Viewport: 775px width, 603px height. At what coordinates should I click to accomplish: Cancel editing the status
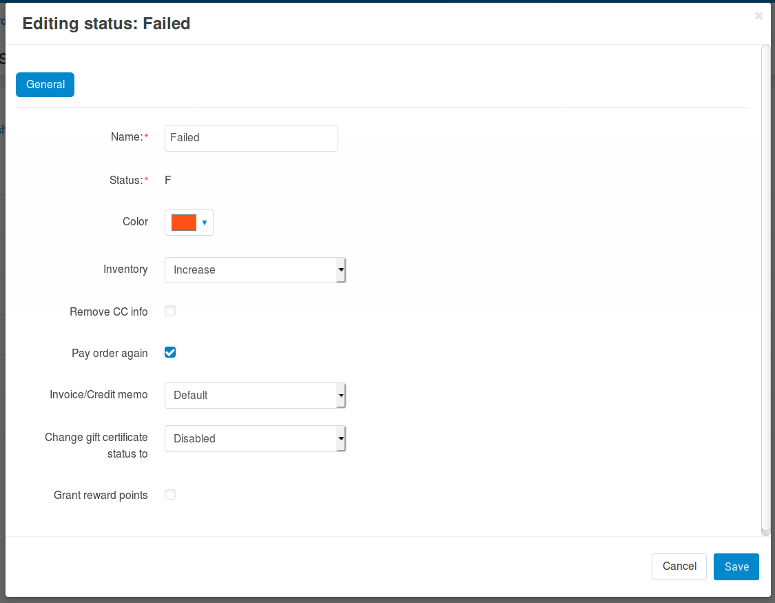679,566
